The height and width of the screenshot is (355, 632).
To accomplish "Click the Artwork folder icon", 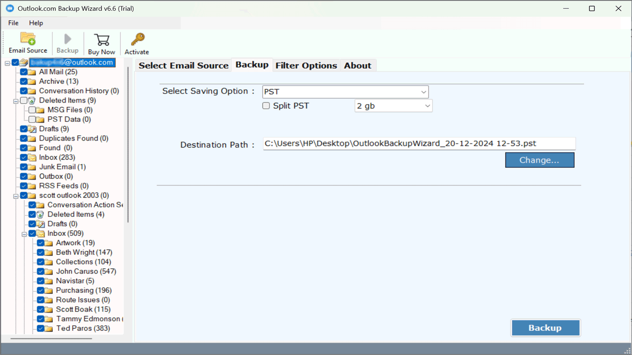I will click(48, 243).
